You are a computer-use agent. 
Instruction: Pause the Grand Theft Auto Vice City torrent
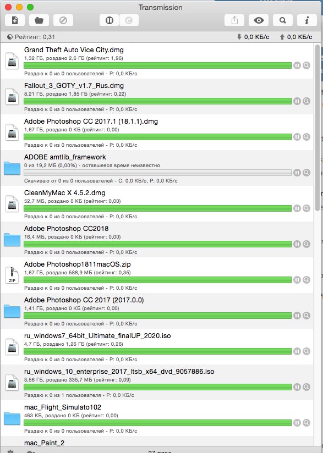pyautogui.click(x=297, y=65)
